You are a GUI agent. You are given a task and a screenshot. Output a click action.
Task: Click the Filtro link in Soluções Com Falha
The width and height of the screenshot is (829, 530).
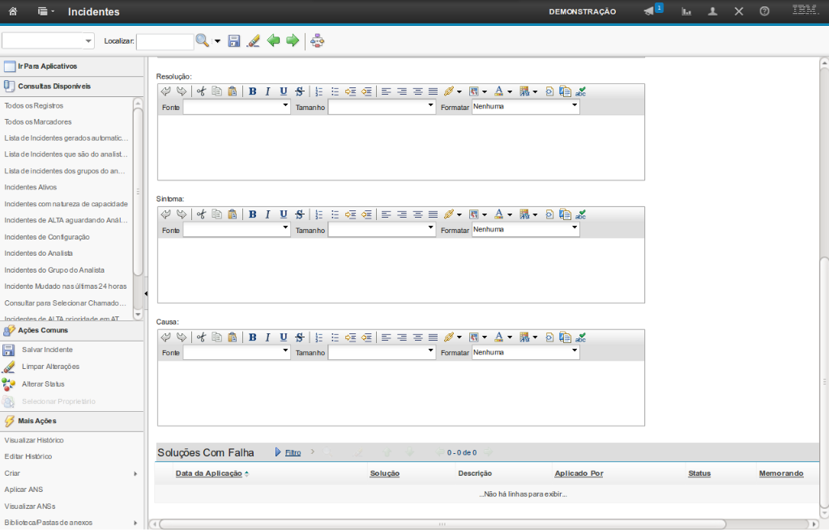[x=293, y=452]
